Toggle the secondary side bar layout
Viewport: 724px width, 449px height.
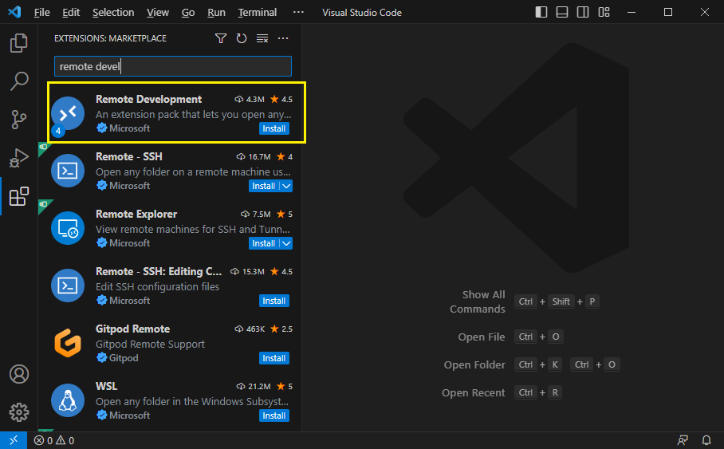click(583, 12)
